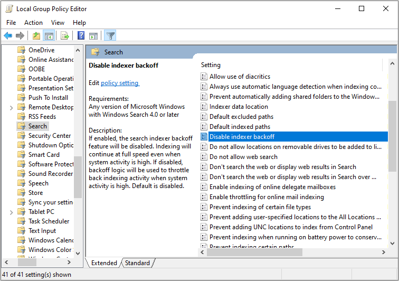
Task: Click the Export List toolbar icon
Action: [x=65, y=36]
